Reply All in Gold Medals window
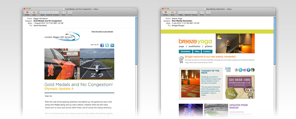This screenshot has height=119, width=296. [x=49, y=12]
